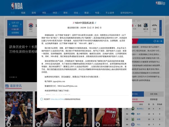Click the china.nba.cn/China link in policy dialog
Image resolution: width=169 pixels, height=127 pixels.
57,99
